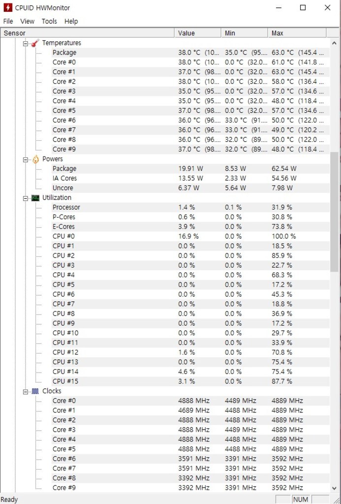Click the vertical scrollbar thumb

(x=334, y=212)
